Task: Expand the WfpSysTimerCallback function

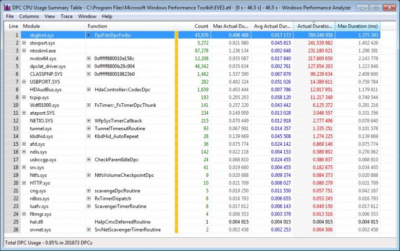Action: [89, 121]
